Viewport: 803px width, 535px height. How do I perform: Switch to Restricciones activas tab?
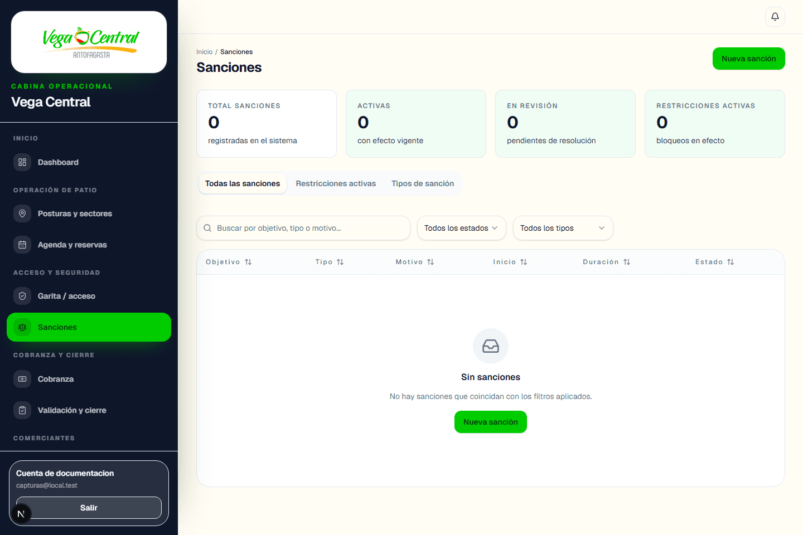click(336, 183)
